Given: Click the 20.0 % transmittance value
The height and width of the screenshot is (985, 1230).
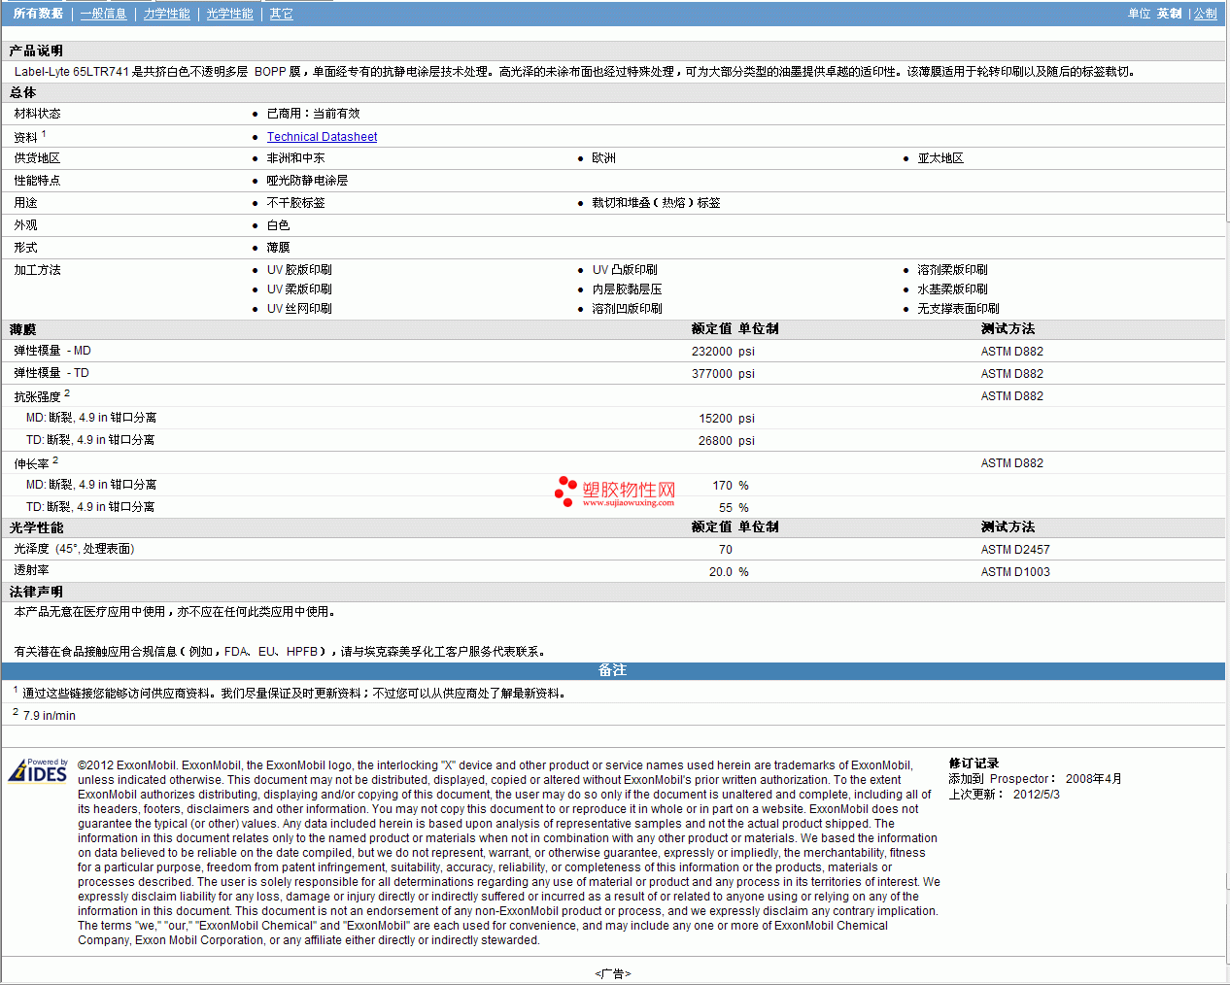Looking at the screenshot, I should (729, 572).
